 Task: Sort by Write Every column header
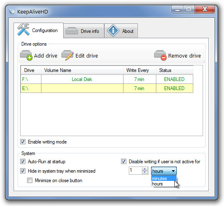pyautogui.click(x=139, y=70)
